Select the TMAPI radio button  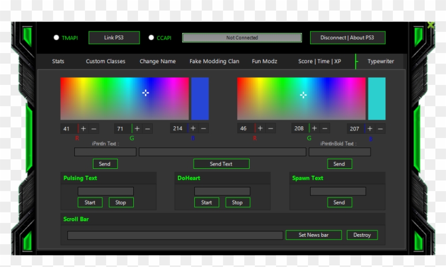point(56,38)
